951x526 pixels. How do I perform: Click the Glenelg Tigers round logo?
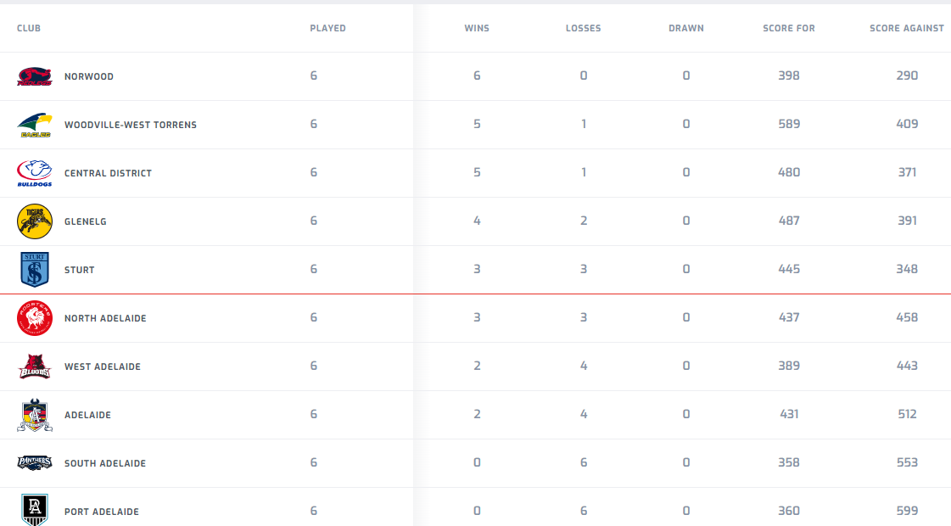point(35,221)
